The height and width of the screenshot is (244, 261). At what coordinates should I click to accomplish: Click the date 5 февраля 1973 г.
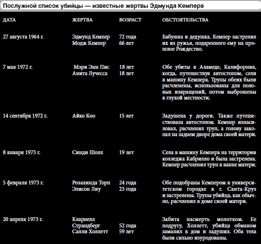(x=23, y=183)
